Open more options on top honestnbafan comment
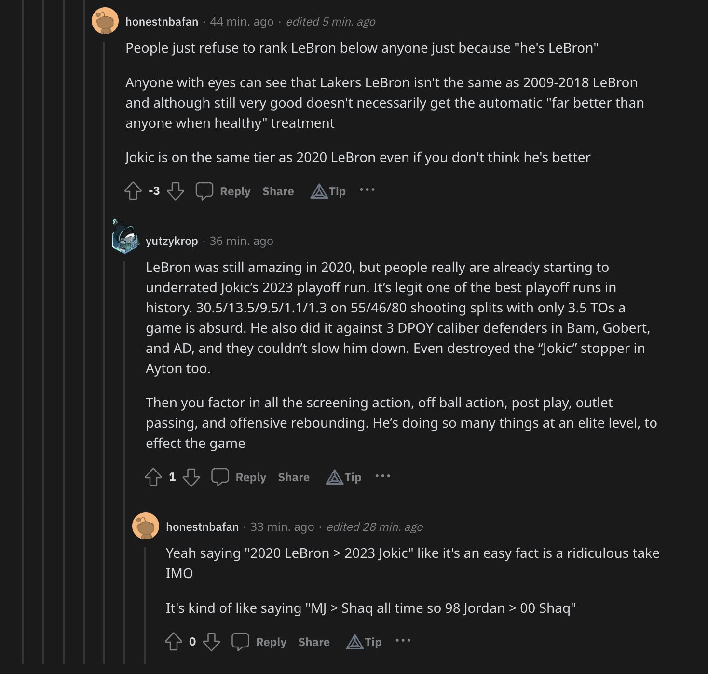This screenshot has width=708, height=674. click(x=367, y=190)
